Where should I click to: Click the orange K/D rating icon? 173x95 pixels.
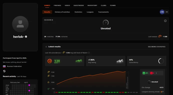pyautogui.click(x=50, y=61)
